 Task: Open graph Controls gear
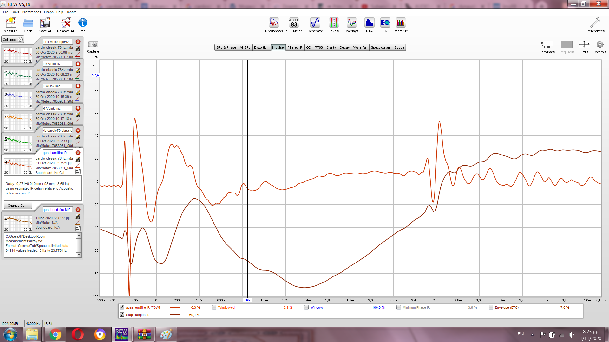(600, 47)
